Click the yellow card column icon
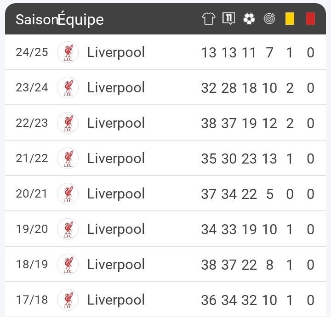The image size is (331, 317). tap(290, 19)
